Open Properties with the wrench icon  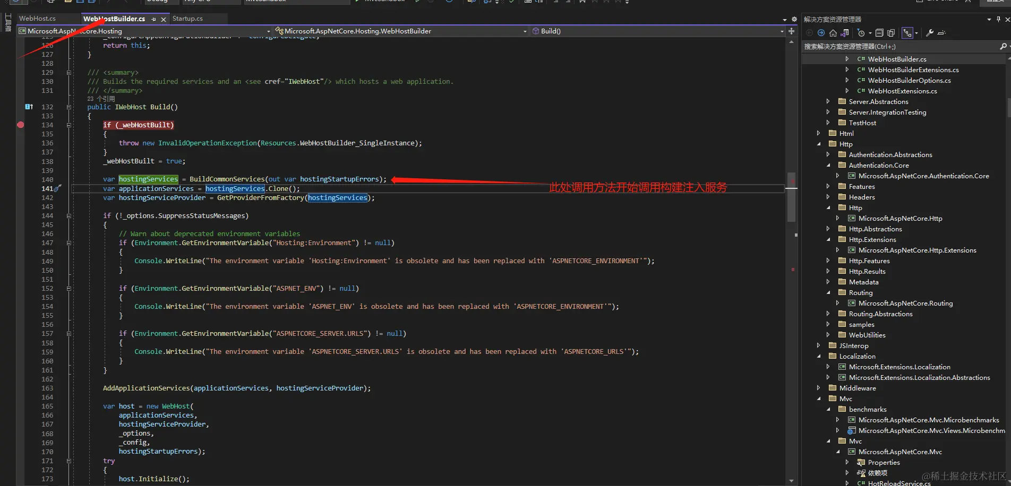coord(930,33)
